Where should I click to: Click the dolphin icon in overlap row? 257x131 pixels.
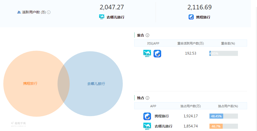point(157,54)
